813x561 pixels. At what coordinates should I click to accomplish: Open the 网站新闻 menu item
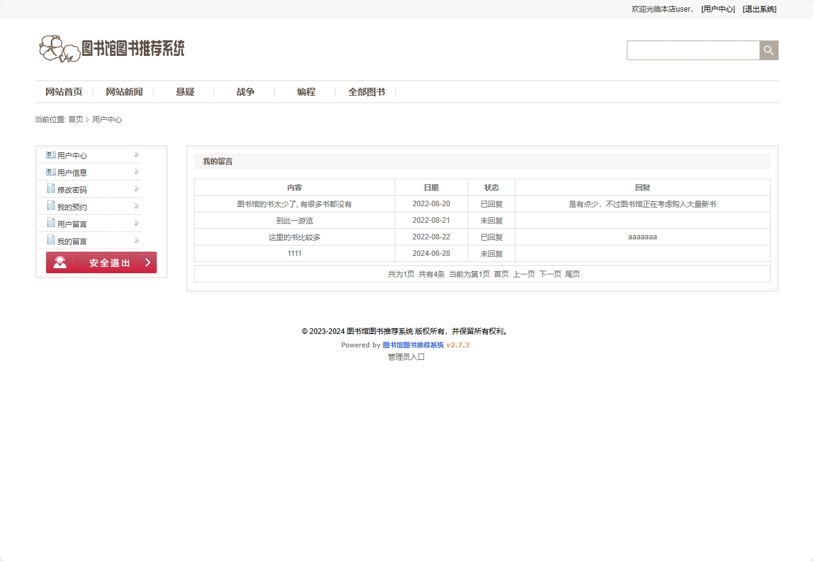(124, 91)
